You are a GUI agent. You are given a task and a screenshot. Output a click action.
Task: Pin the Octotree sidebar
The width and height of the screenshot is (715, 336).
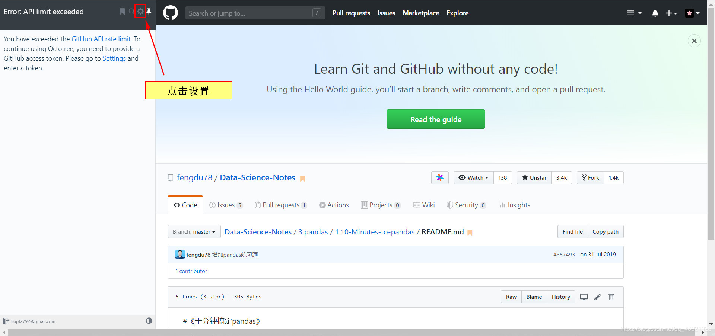(149, 11)
